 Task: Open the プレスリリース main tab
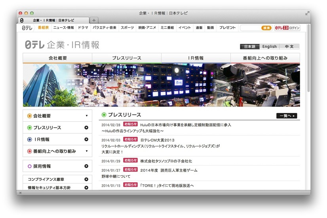point(127,58)
